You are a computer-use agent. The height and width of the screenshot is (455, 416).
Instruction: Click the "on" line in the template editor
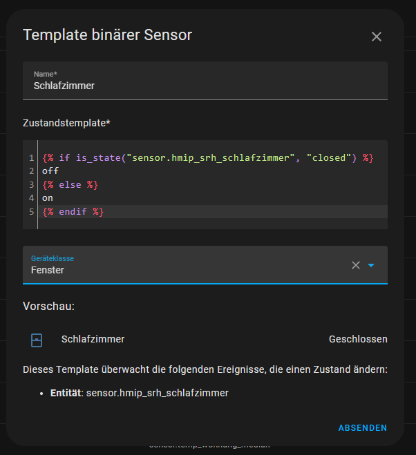48,198
